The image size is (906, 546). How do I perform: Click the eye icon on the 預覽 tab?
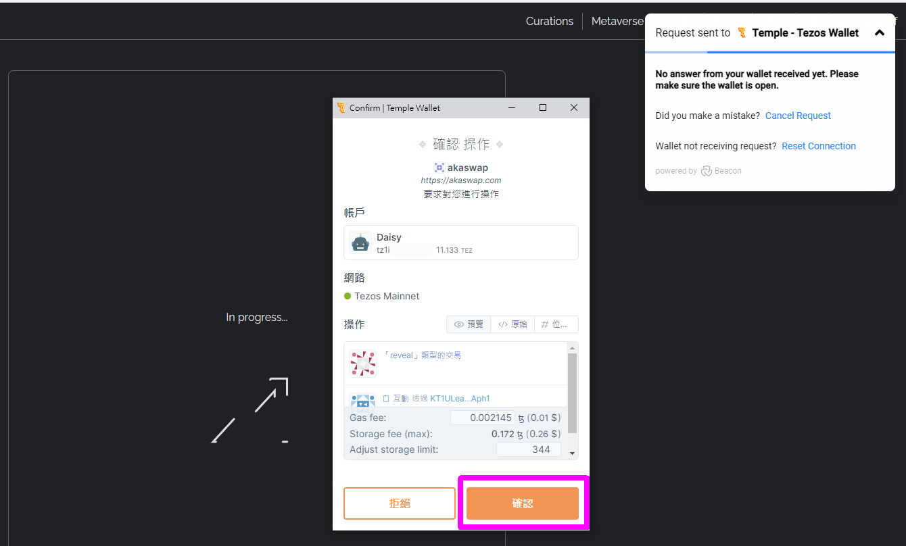pos(459,324)
